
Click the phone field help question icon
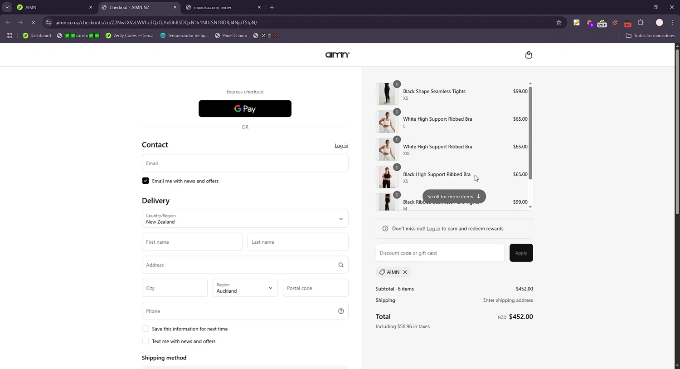point(341,311)
